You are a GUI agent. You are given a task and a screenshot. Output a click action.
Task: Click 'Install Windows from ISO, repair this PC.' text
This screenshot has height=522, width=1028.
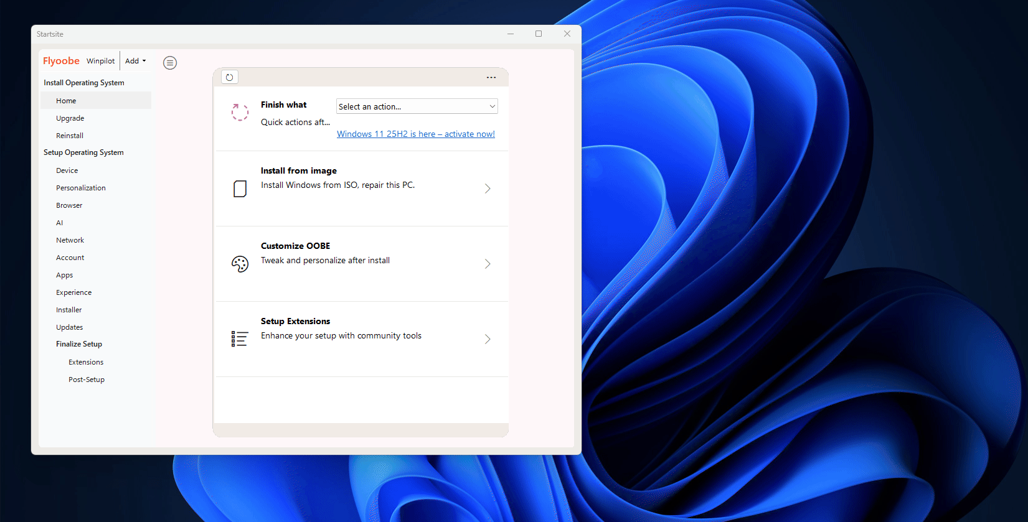(338, 185)
